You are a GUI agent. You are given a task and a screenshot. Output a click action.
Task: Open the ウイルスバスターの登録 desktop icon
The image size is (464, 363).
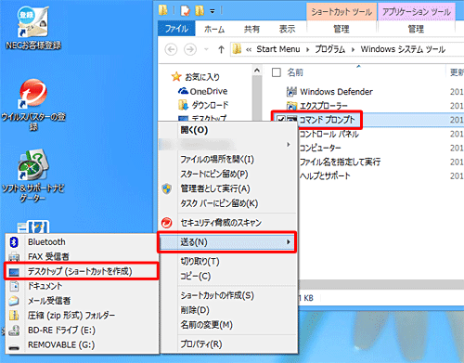point(33,105)
